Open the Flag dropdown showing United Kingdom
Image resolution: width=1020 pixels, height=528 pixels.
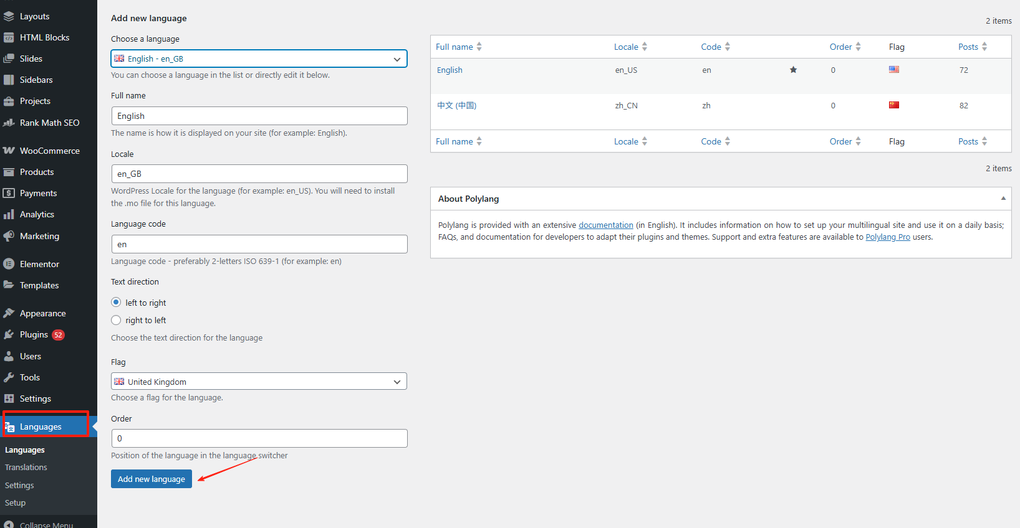(259, 382)
